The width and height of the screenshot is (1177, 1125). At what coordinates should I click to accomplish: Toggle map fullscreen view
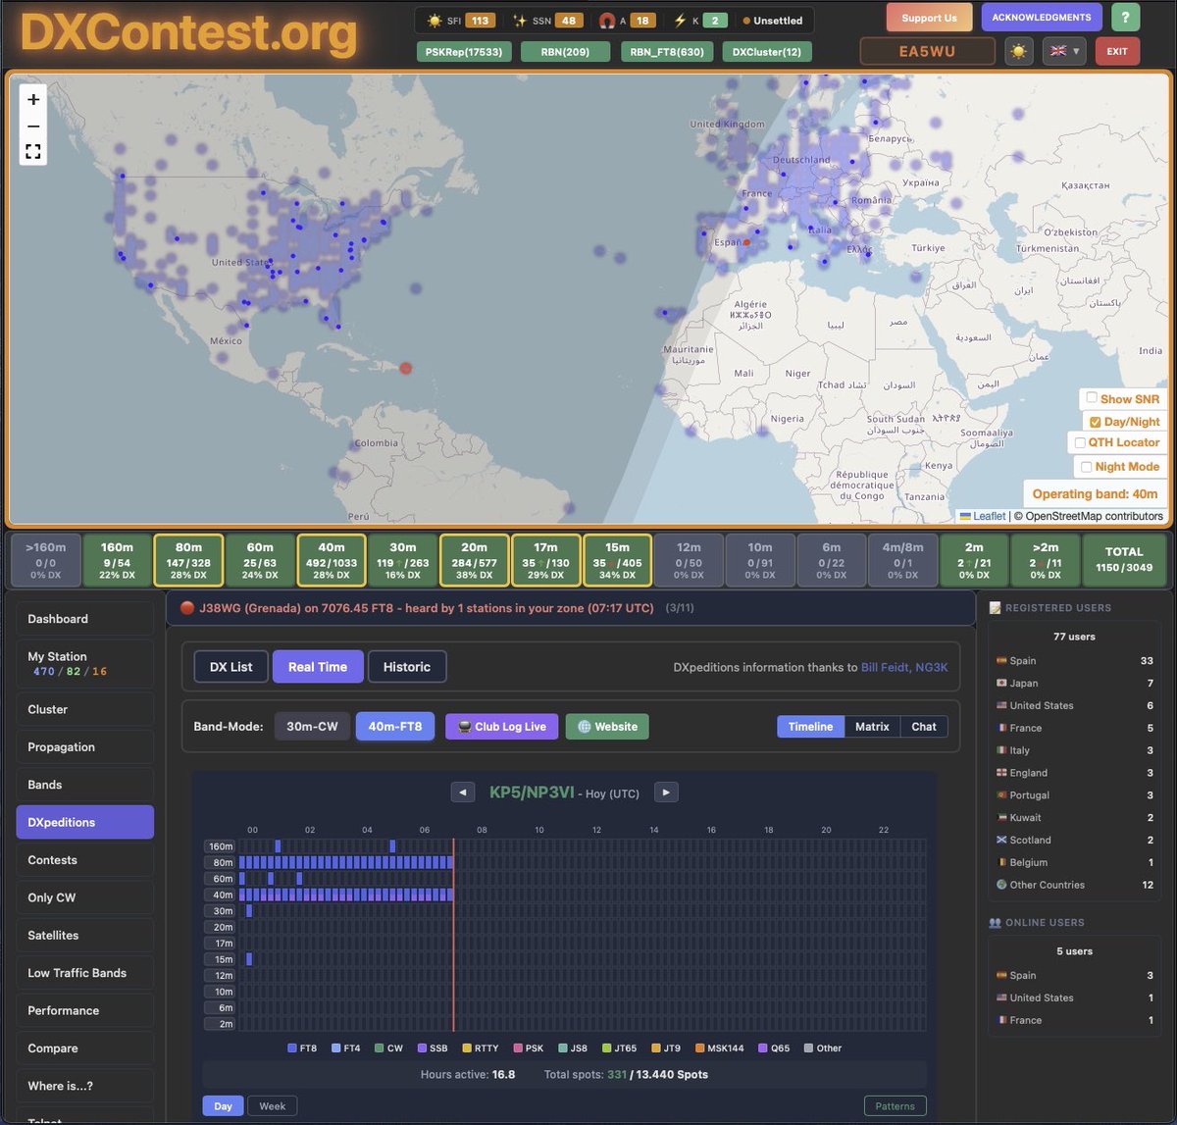(33, 151)
